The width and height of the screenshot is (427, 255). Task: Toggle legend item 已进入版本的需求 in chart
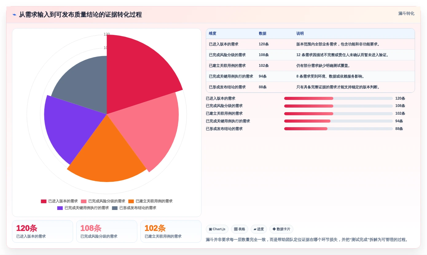pyautogui.click(x=59, y=201)
